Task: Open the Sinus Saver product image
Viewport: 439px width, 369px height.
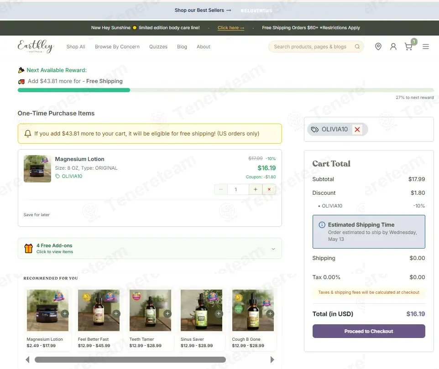Action: (x=201, y=310)
